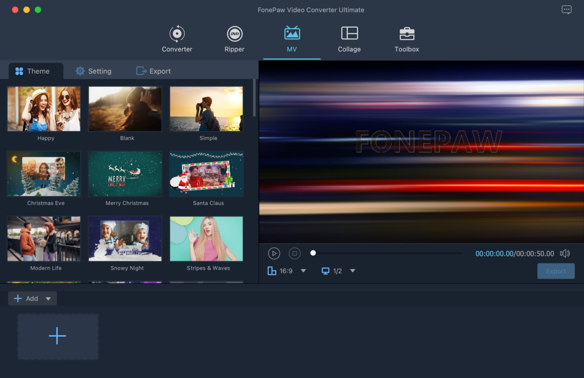Switch to the Export tab
The image size is (584, 378).
[x=154, y=71]
